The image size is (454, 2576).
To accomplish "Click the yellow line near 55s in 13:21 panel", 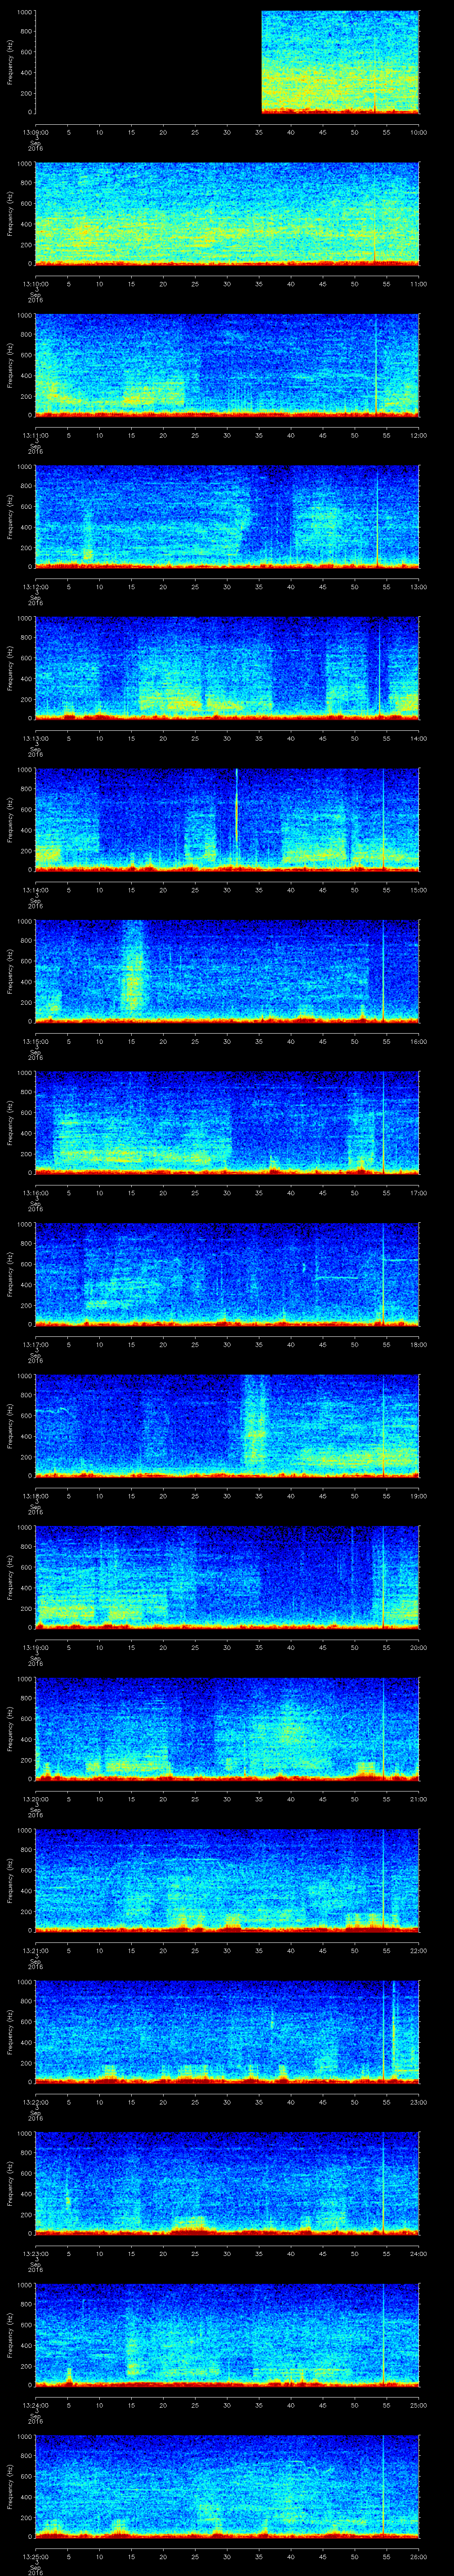I will point(384,1880).
